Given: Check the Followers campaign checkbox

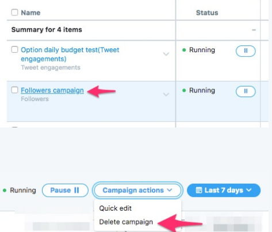Looking at the screenshot, I should (x=14, y=90).
